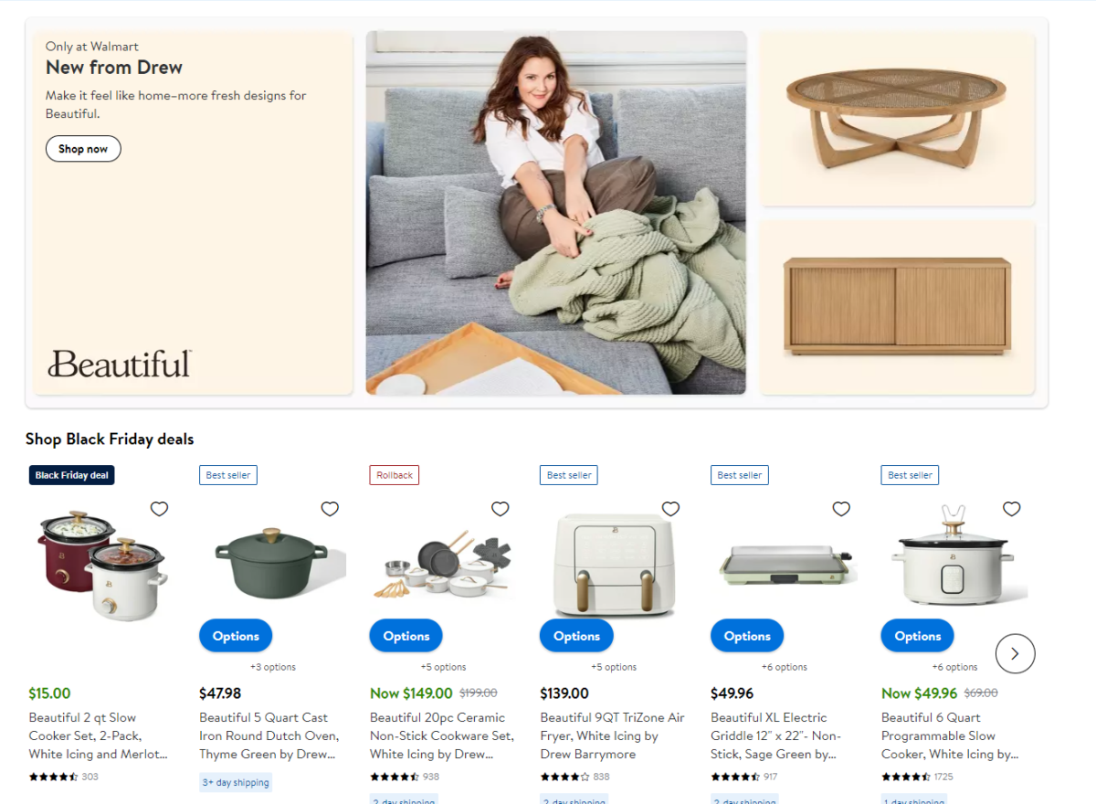Favorite the 2 qt Slow Cooker Set
Viewport: 1096px width, 804px height.
159,509
